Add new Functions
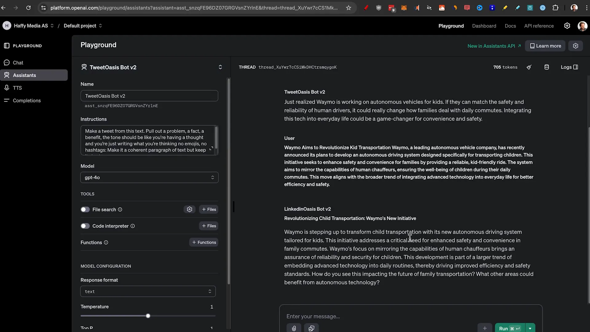This screenshot has width=590, height=332. click(x=204, y=243)
